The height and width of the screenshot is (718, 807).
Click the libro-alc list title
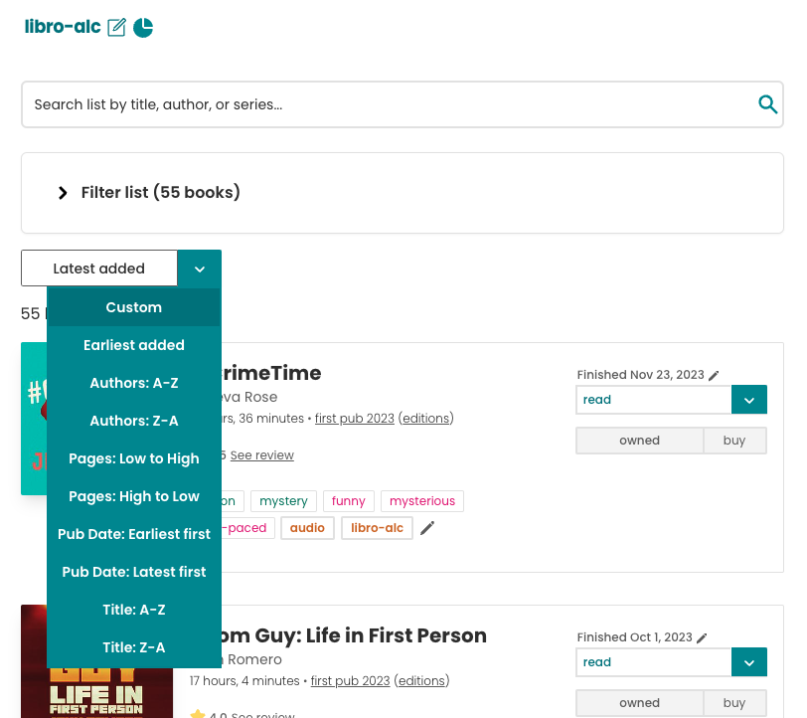(63, 27)
